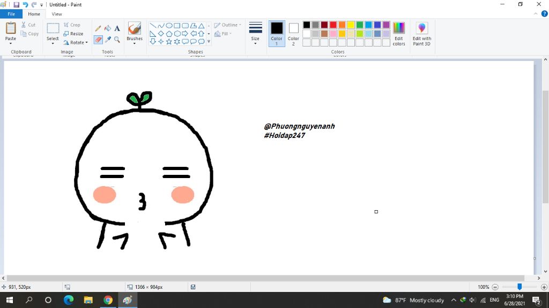
Task: Expand the shape Outline dropdown
Action: coord(227,25)
